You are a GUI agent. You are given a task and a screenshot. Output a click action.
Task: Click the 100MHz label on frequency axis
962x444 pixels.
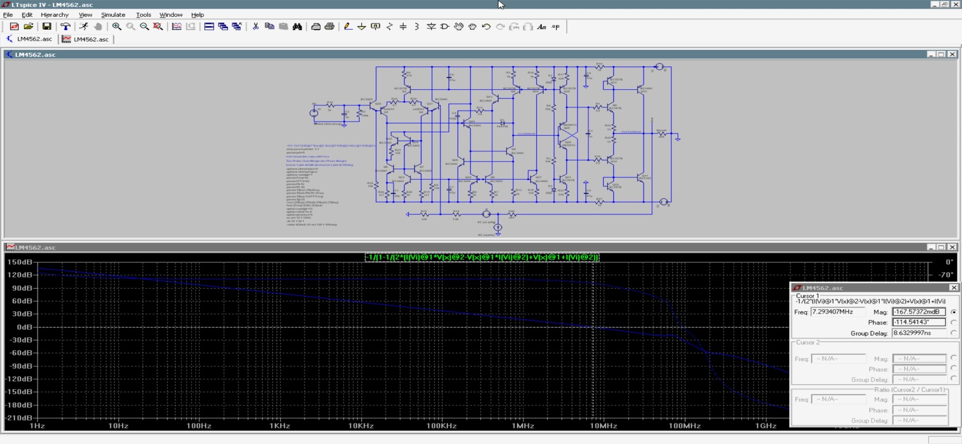[684, 426]
